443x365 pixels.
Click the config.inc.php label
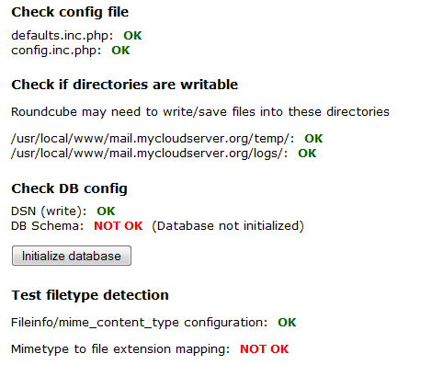coord(56,51)
